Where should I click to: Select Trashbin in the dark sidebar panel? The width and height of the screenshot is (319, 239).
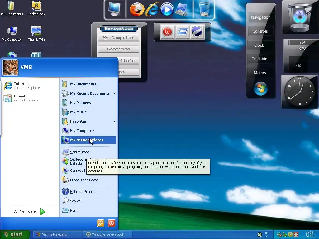(x=259, y=59)
